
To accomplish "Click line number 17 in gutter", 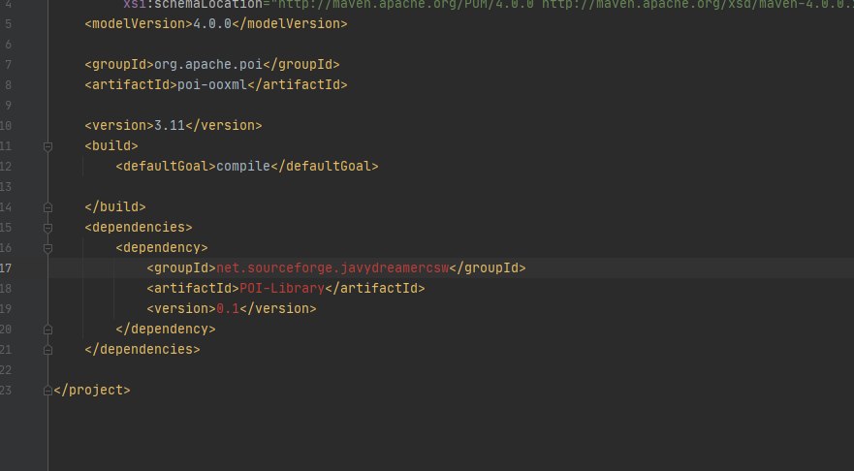I will pos(6,267).
